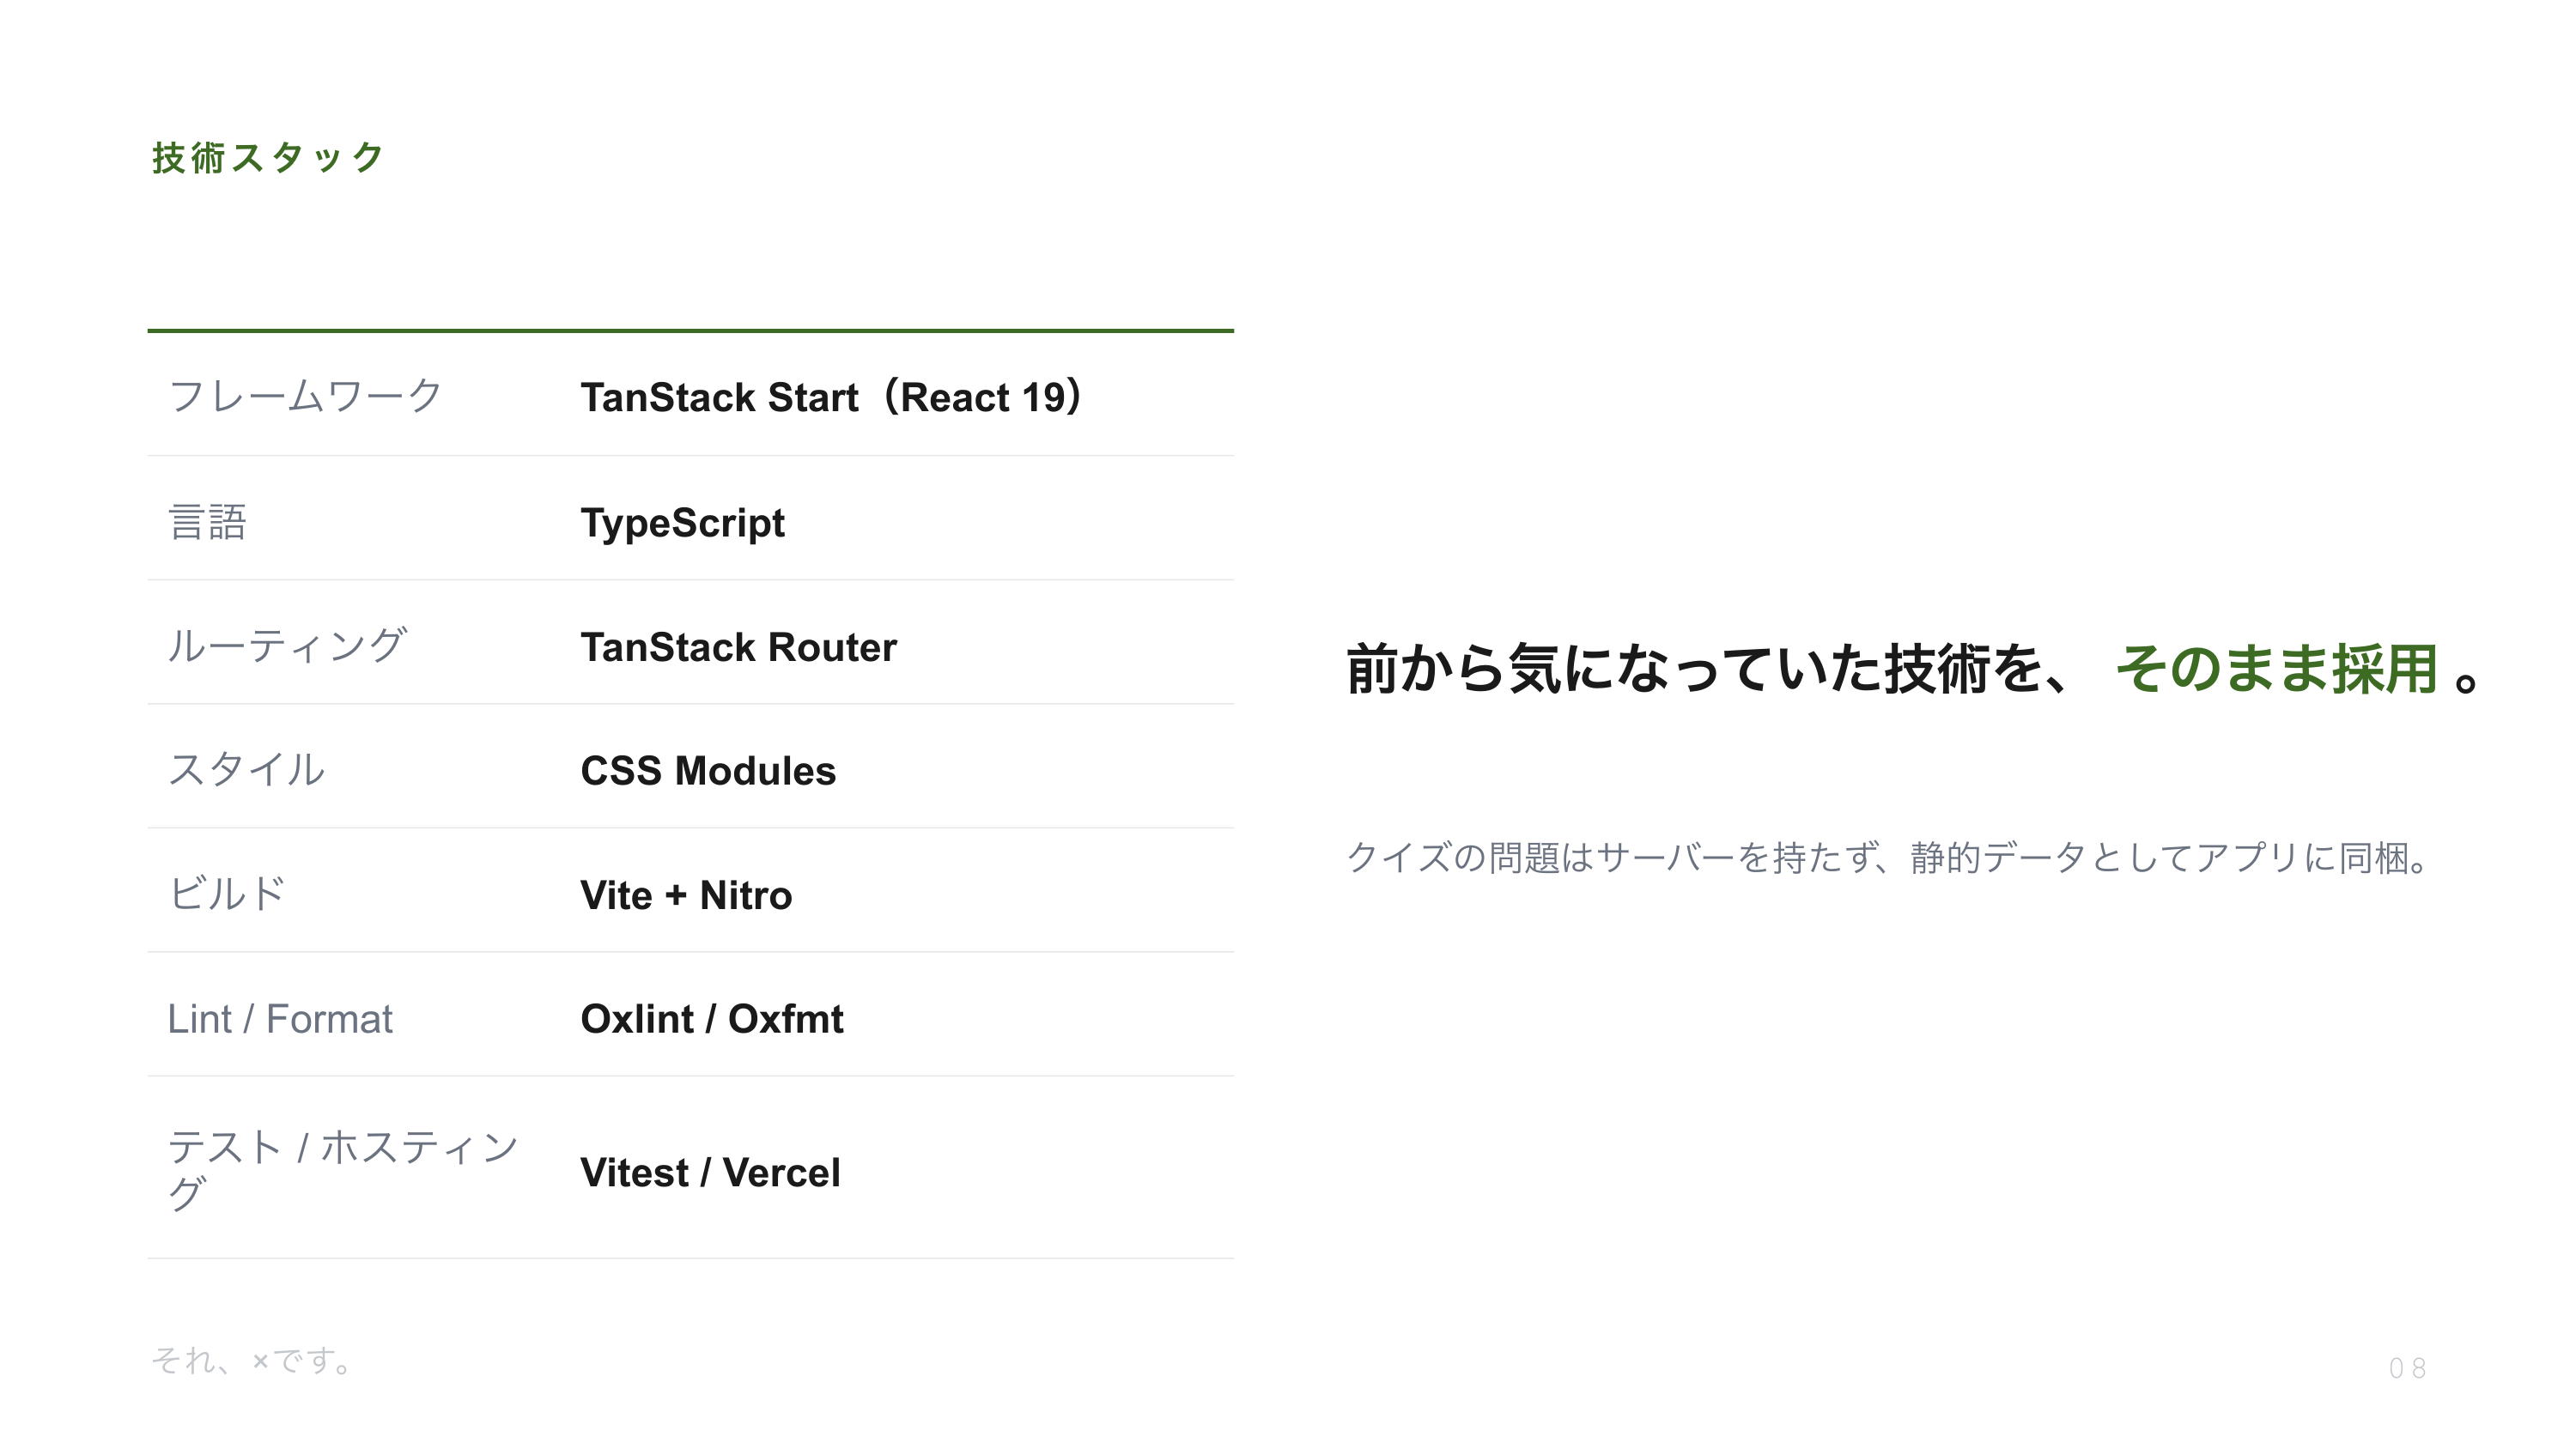Select the スタイル row label

coord(246,770)
